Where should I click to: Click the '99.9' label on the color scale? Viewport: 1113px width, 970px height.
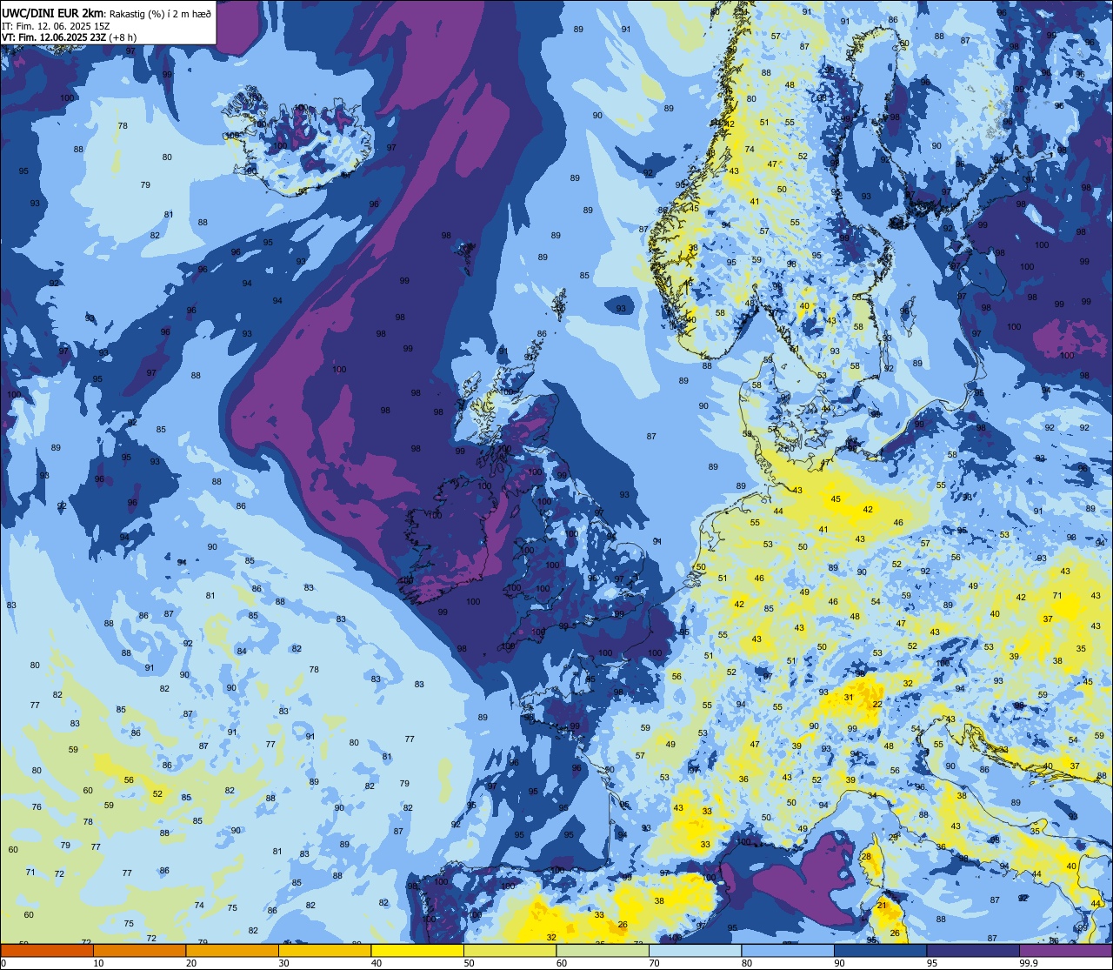[x=1029, y=963]
